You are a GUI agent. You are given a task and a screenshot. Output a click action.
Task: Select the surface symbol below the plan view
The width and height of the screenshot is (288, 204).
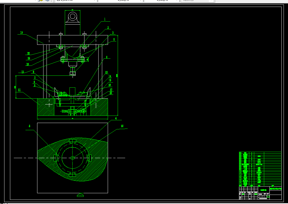click(x=80, y=195)
